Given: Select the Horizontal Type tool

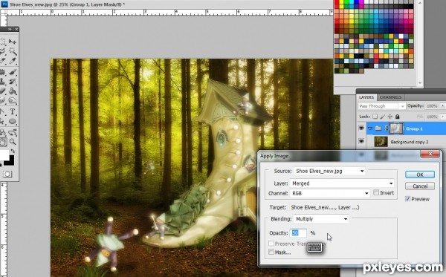Looking at the screenshot, I should pyautogui.click(x=12, y=111).
